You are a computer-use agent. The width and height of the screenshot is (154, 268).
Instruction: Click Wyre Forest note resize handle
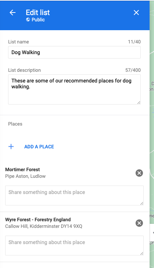pyautogui.click(x=142, y=253)
